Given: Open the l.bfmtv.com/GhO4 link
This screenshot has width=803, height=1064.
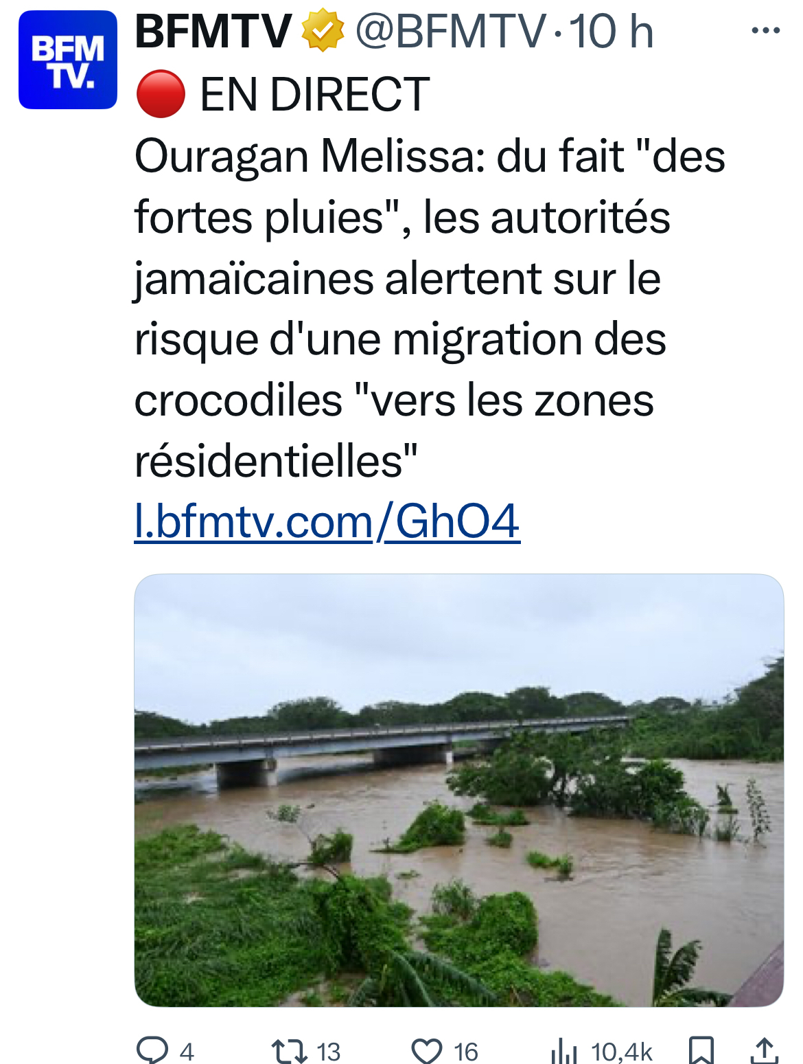Looking at the screenshot, I should click(x=327, y=522).
